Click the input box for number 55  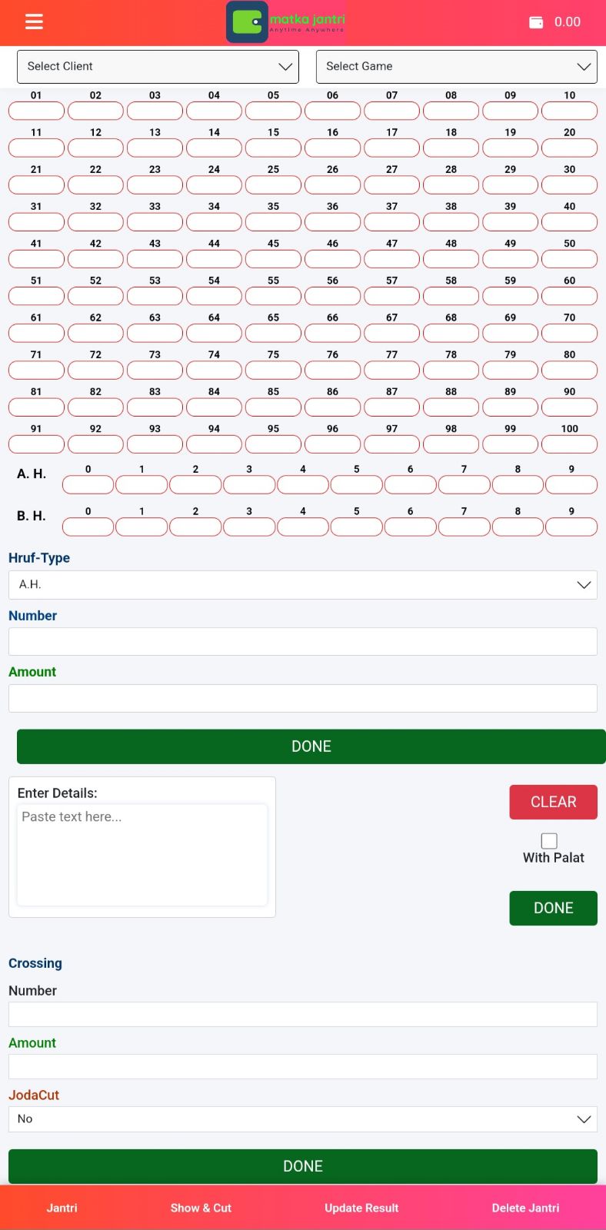point(273,296)
